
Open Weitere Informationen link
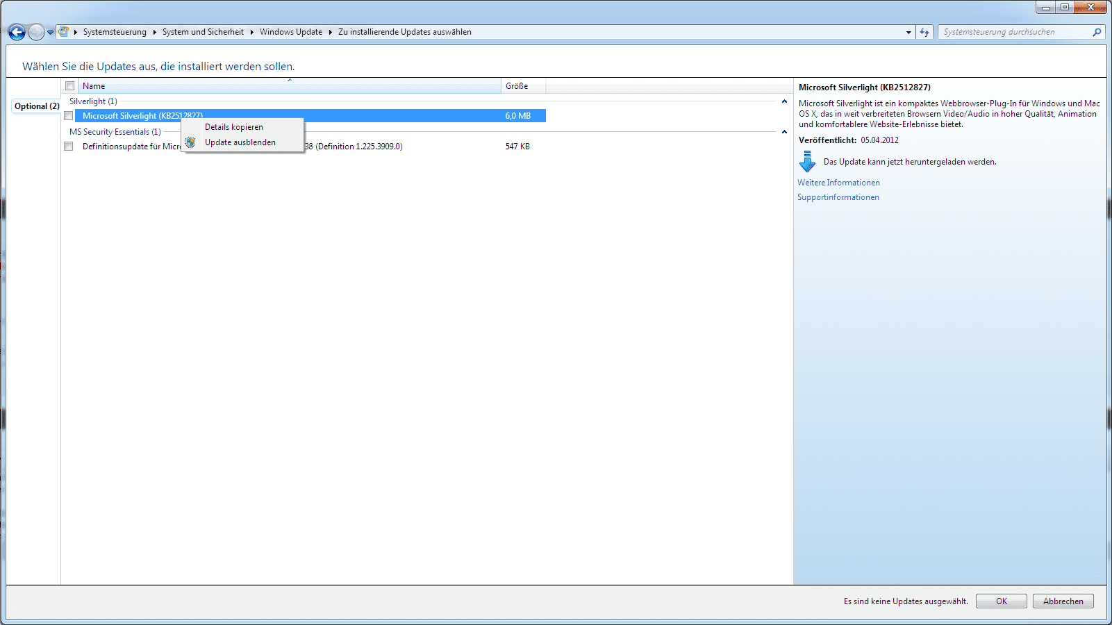[838, 183]
